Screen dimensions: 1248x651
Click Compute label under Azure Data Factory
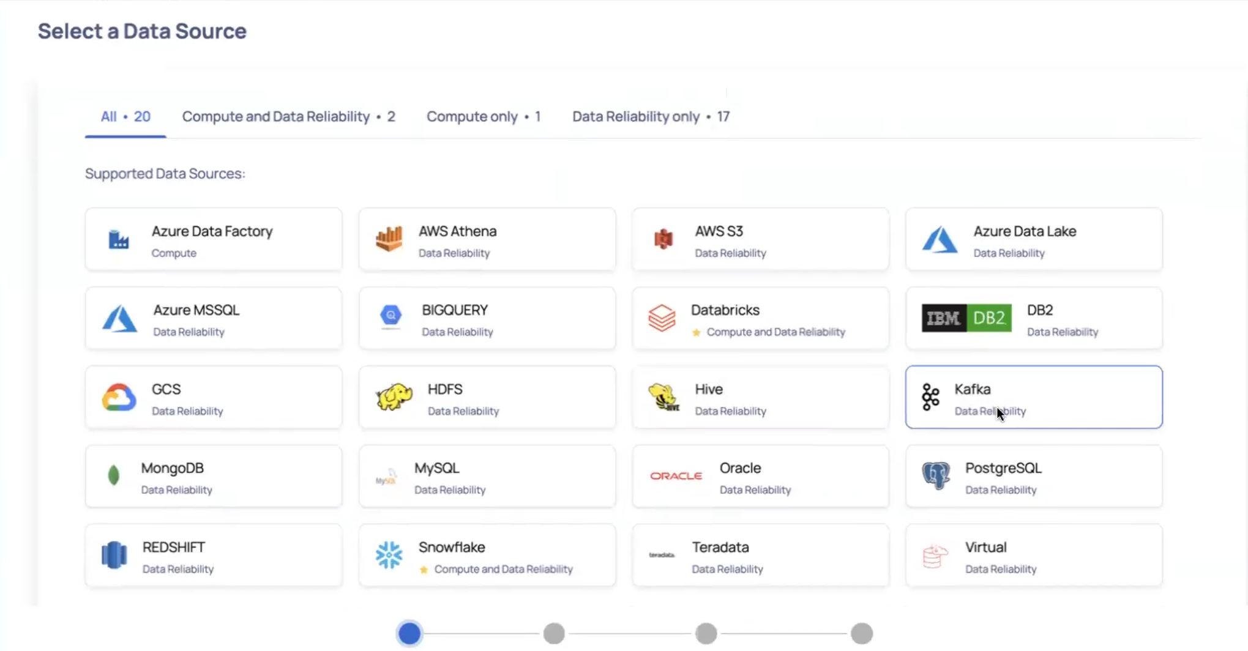174,253
